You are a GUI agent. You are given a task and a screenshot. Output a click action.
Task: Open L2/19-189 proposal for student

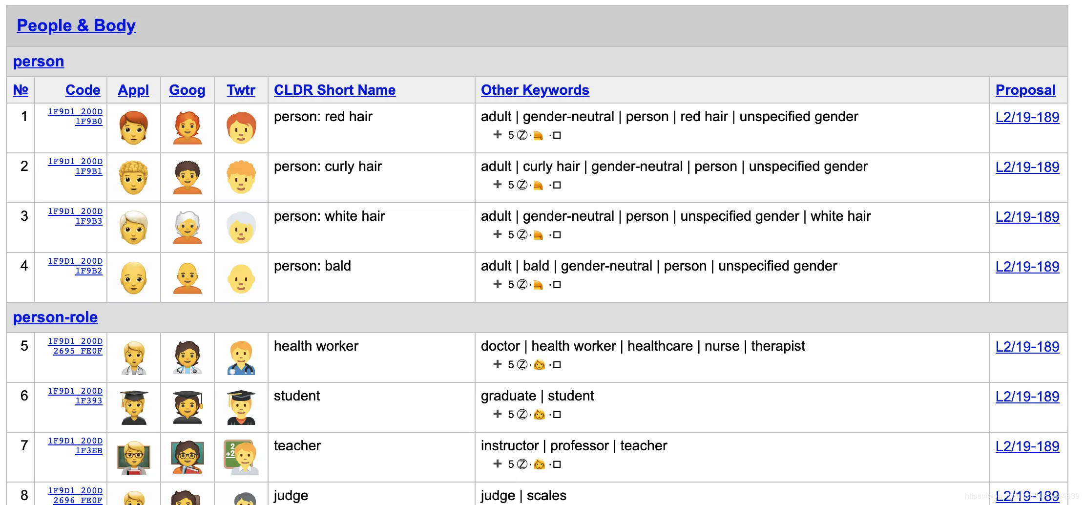[1027, 397]
